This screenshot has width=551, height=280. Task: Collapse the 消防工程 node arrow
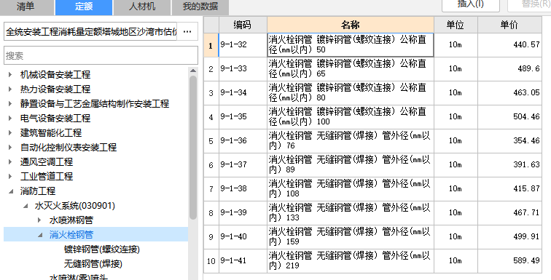[x=11, y=191]
